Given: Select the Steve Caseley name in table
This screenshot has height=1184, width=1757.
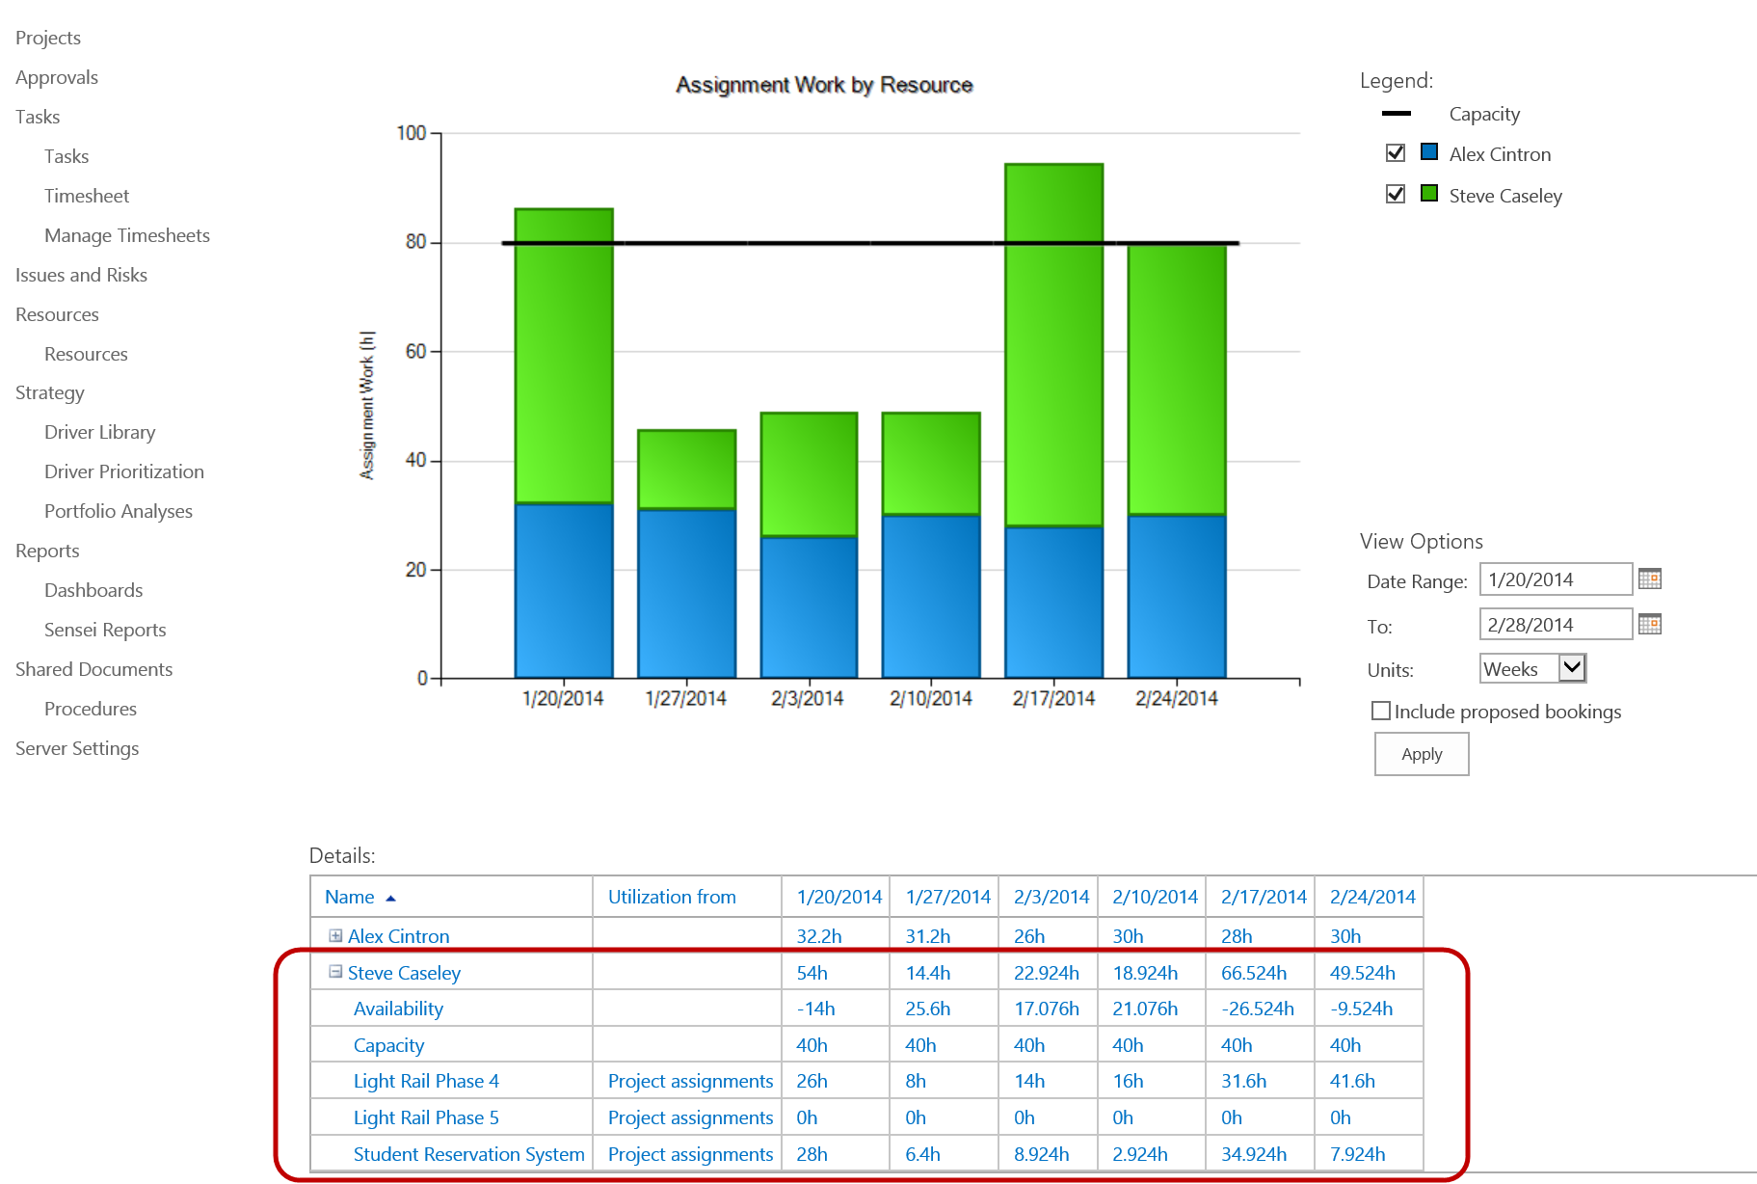Looking at the screenshot, I should [x=404, y=973].
